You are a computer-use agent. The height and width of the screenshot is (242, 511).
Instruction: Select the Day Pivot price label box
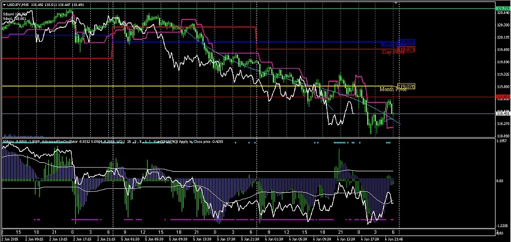tap(406, 49)
